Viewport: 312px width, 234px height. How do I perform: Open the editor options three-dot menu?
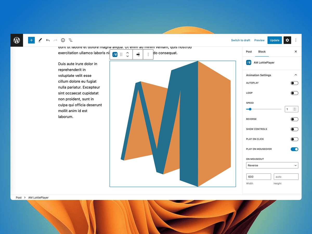pyautogui.click(x=296, y=40)
